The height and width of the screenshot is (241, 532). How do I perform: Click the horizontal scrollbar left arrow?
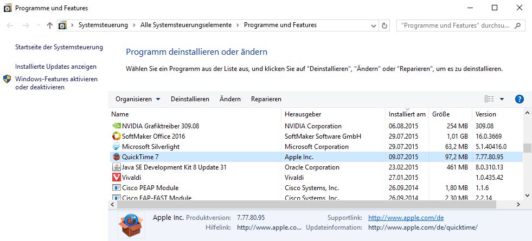point(112,204)
